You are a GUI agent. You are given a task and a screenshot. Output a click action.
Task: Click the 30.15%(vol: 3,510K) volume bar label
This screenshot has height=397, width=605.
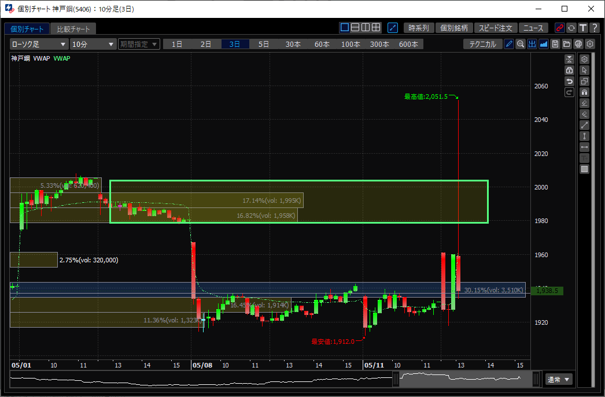point(493,290)
